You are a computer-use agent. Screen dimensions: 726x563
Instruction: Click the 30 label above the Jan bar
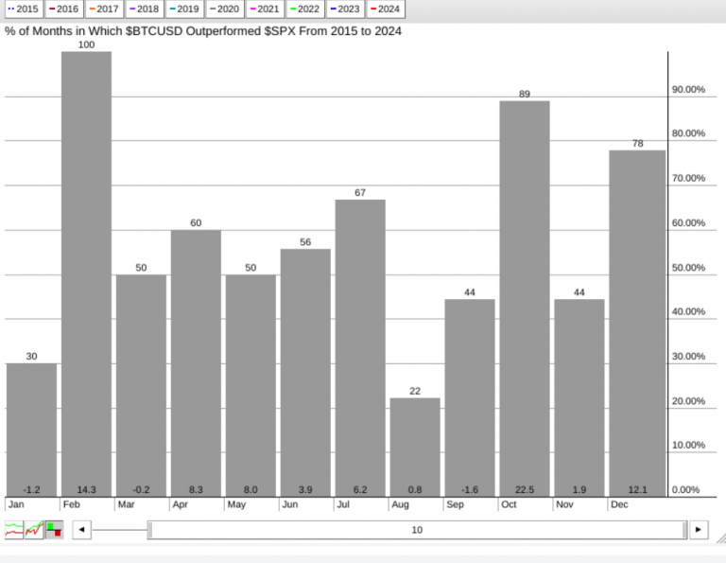[x=31, y=357]
